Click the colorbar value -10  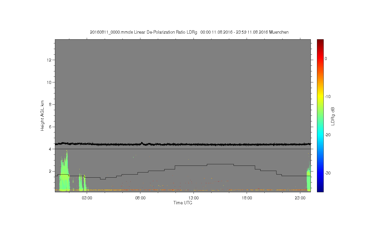coord(328,97)
